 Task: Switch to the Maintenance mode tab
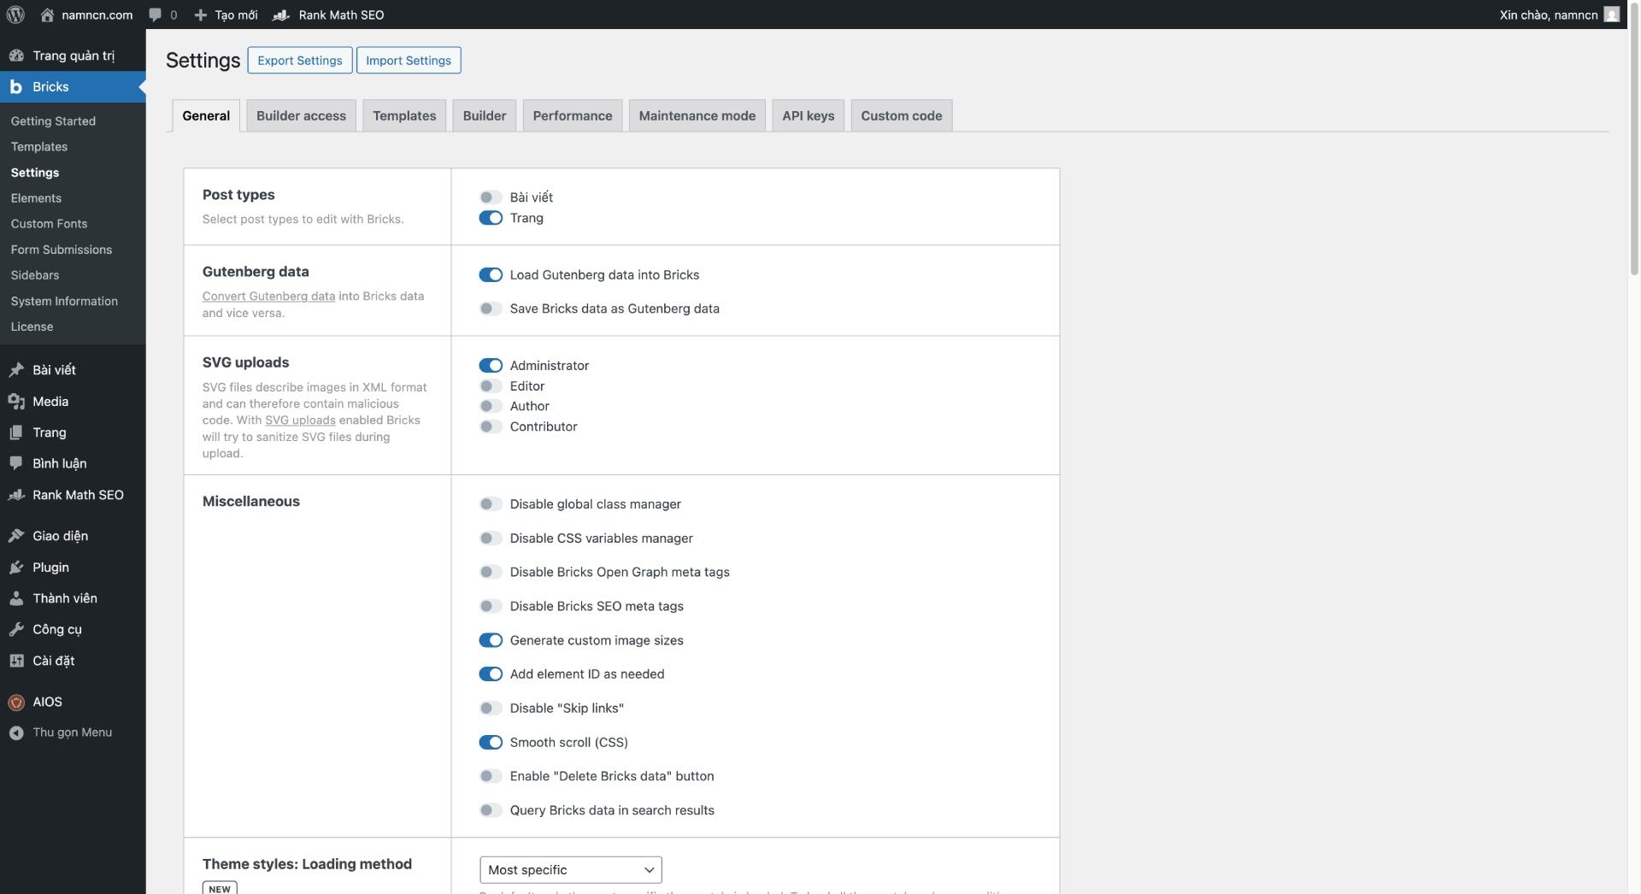[697, 115]
